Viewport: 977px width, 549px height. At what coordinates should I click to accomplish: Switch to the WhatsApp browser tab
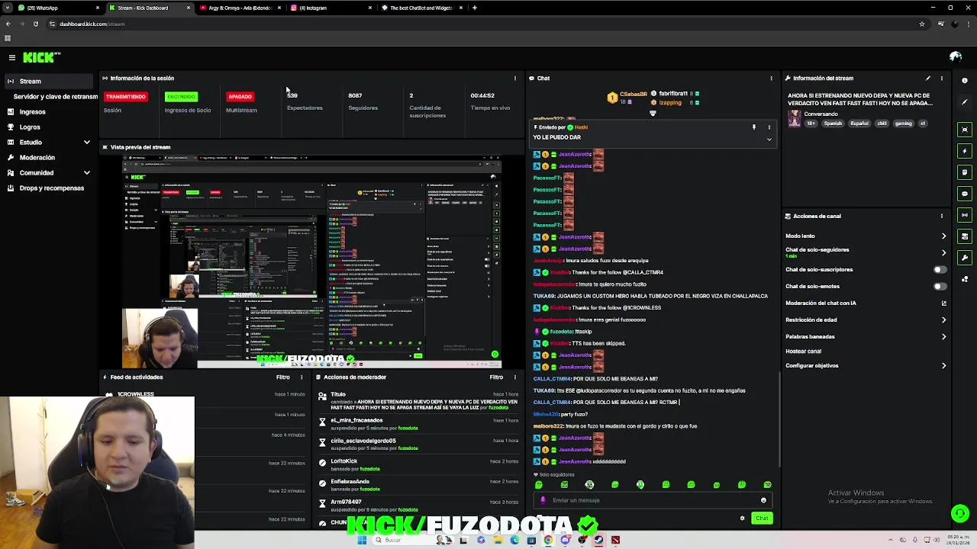(x=58, y=8)
